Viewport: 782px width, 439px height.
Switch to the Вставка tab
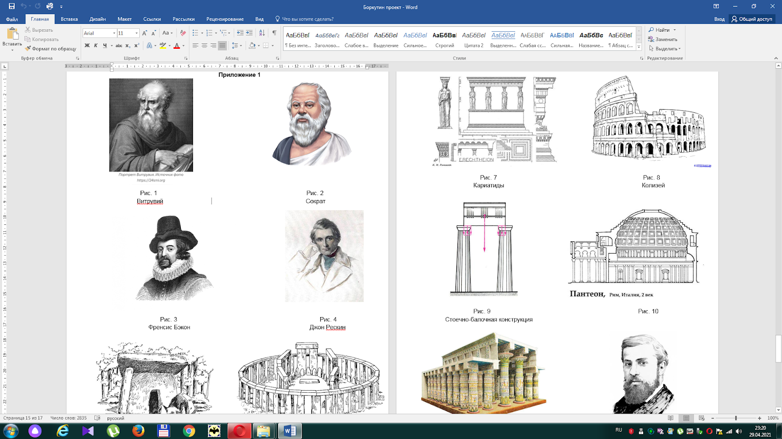[x=69, y=19]
